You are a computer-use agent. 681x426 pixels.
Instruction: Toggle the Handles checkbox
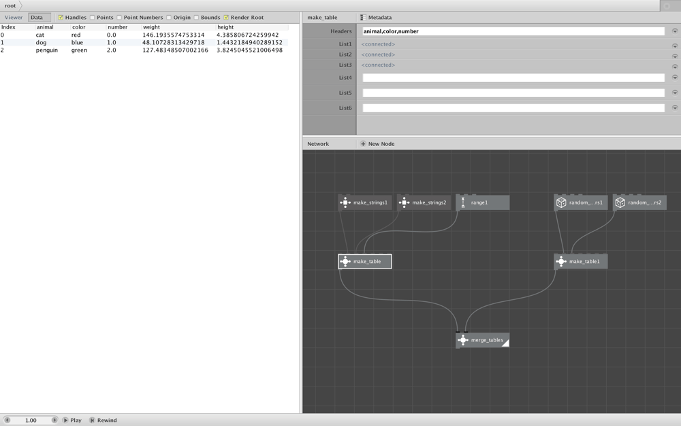coord(61,18)
